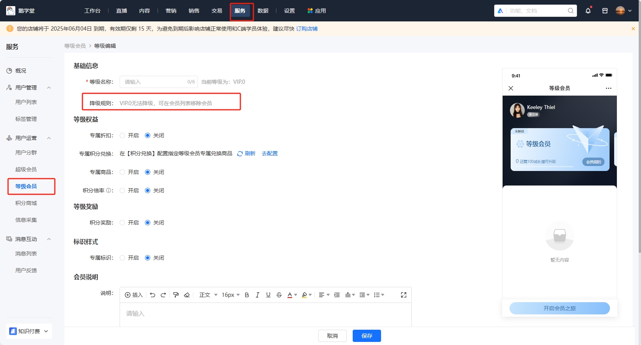Viewport: 641px width, 345px height.
Task: Enable 积分奖励 by selecting 开启
Action: 123,223
